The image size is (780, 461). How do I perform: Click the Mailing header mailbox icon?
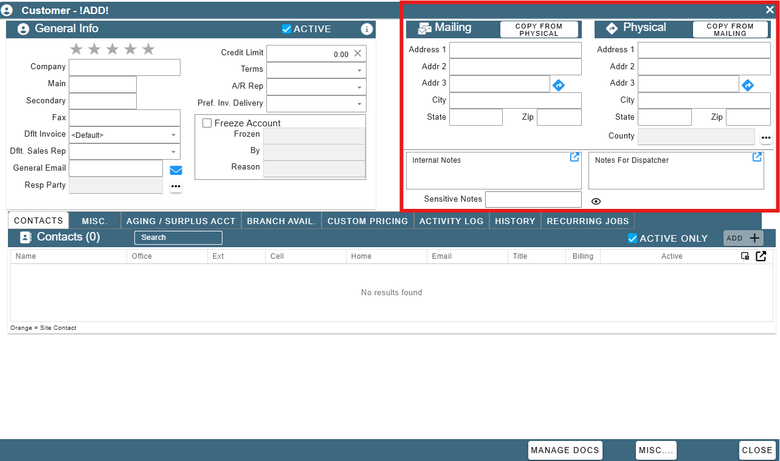[425, 28]
